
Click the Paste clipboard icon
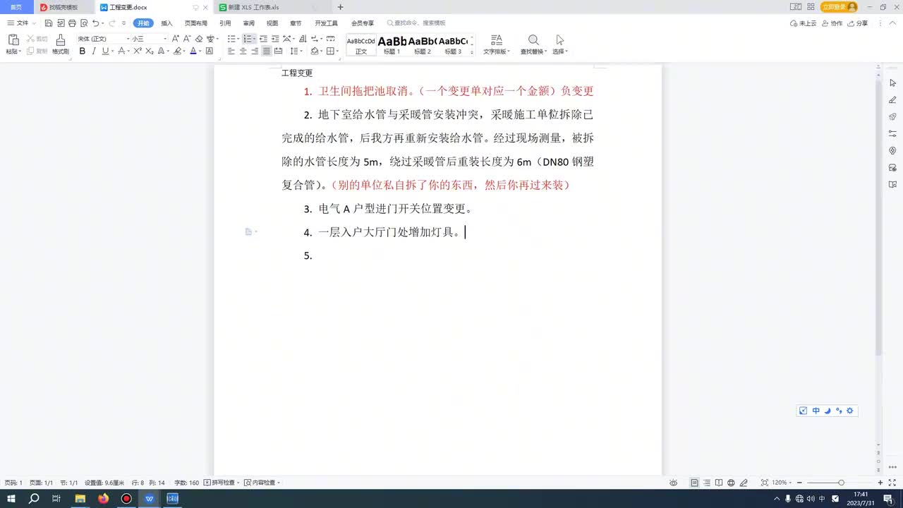[13, 40]
